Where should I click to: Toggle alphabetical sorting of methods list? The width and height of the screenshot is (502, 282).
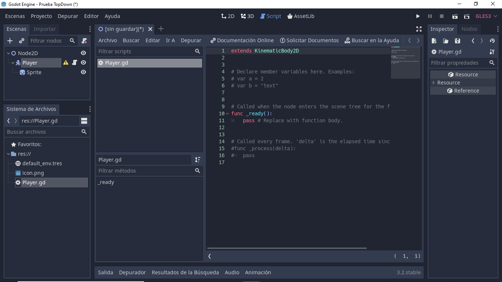[x=198, y=160]
